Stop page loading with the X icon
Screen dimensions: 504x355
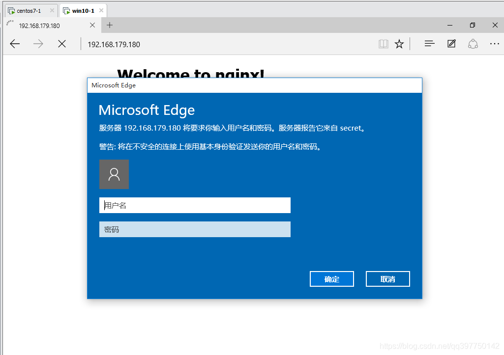click(x=62, y=44)
